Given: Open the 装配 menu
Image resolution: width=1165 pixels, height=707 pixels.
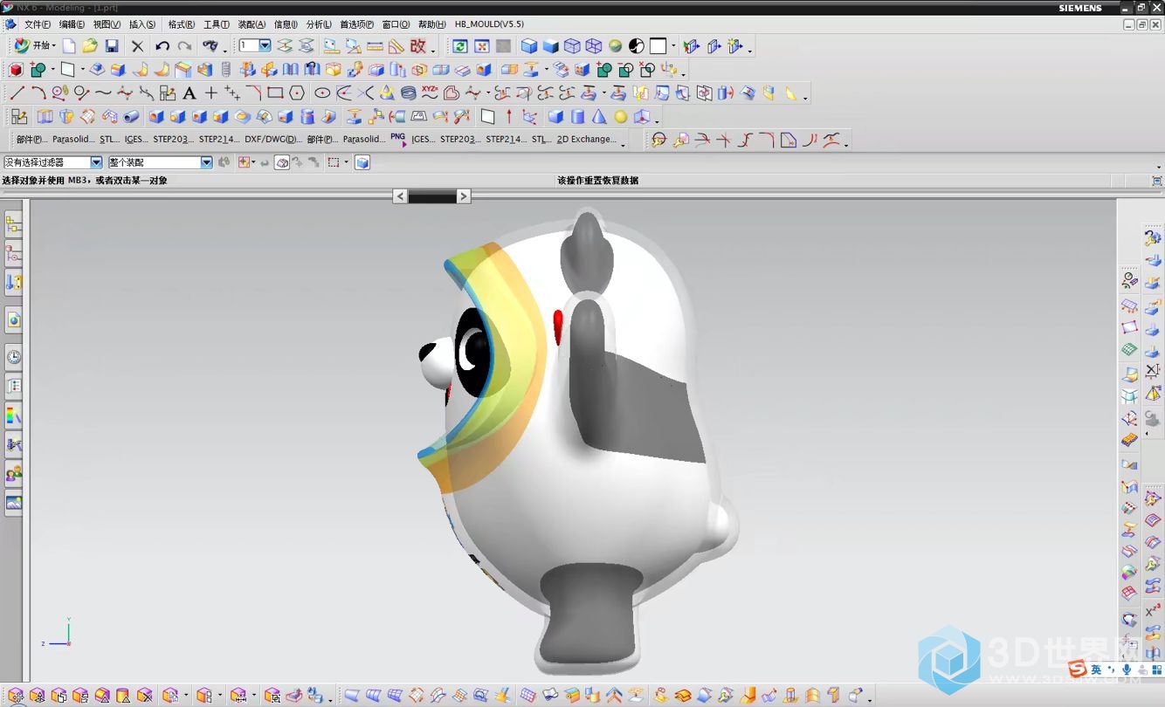Looking at the screenshot, I should [x=252, y=24].
